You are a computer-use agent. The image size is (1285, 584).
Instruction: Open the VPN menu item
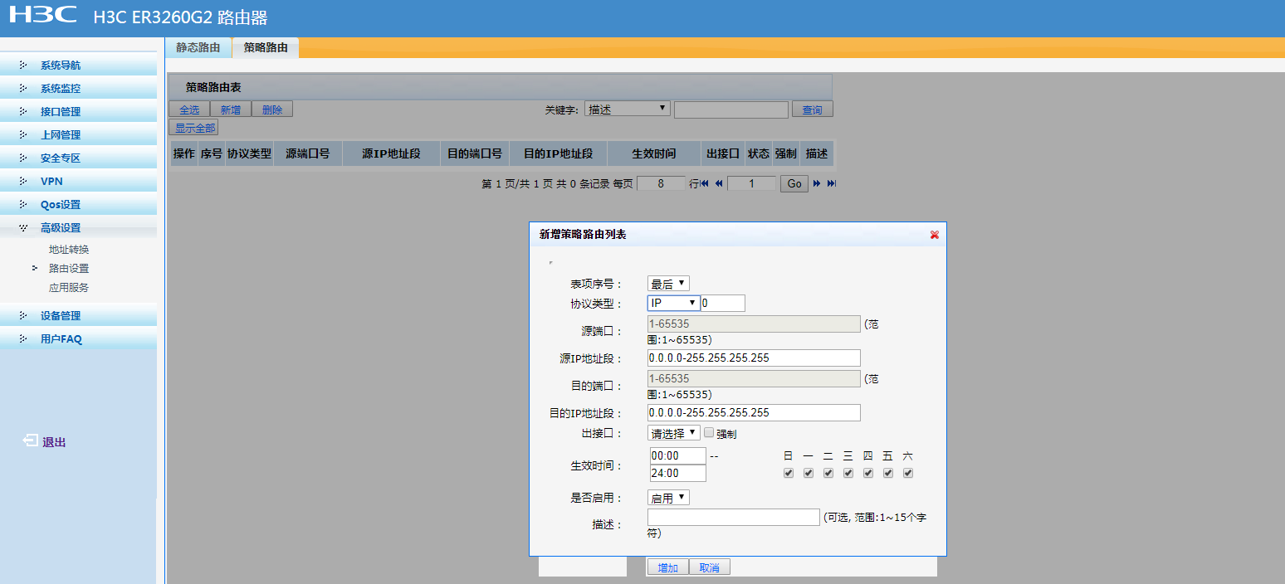[51, 181]
